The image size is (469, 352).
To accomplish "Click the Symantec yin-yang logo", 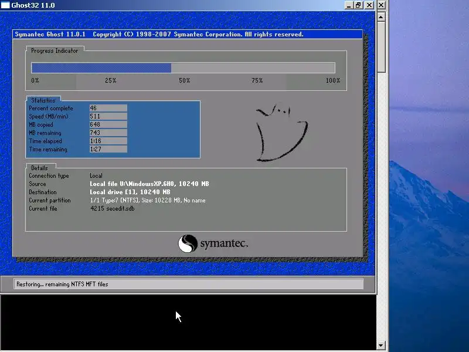I will coord(188,243).
